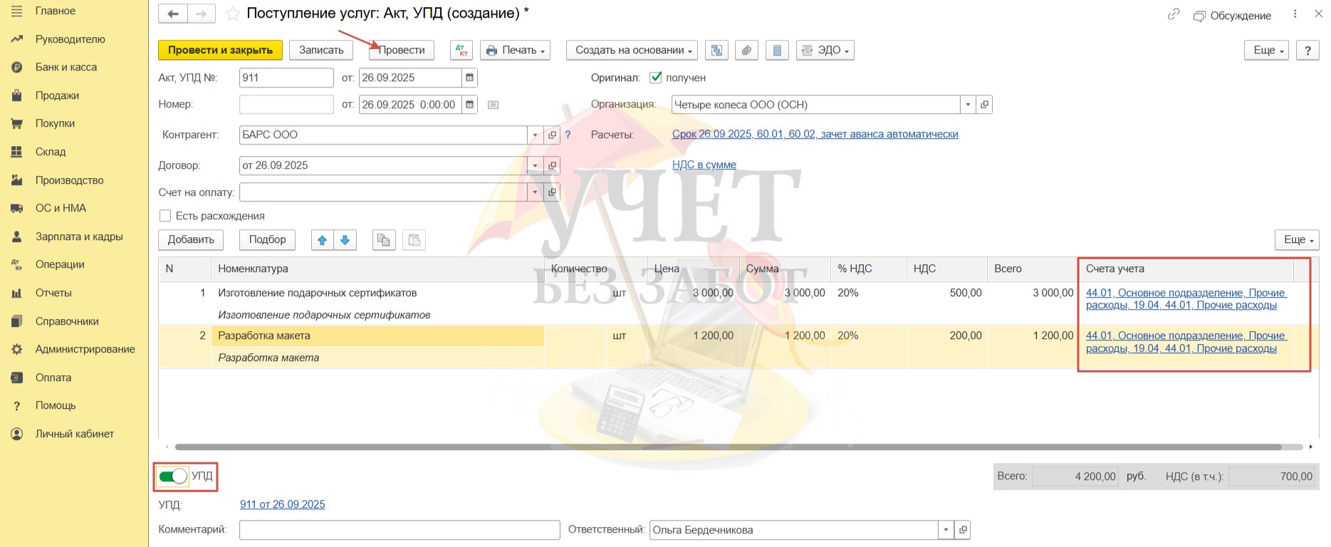Click Провести и закрыть button
This screenshot has width=1331, height=547.
point(220,50)
